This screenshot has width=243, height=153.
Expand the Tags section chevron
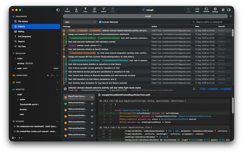[x=57, y=82]
